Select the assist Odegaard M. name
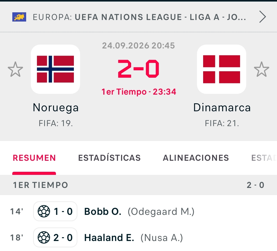The image size is (277, 251). (161, 212)
